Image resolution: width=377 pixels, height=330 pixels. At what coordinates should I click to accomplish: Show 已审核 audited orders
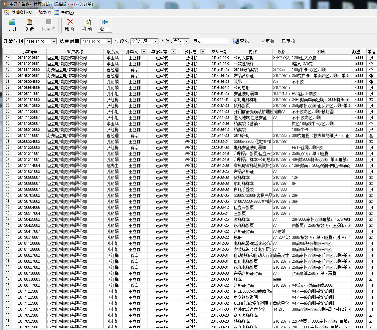click(x=288, y=41)
